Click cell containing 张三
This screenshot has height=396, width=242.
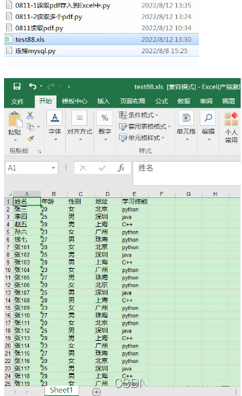point(27,209)
